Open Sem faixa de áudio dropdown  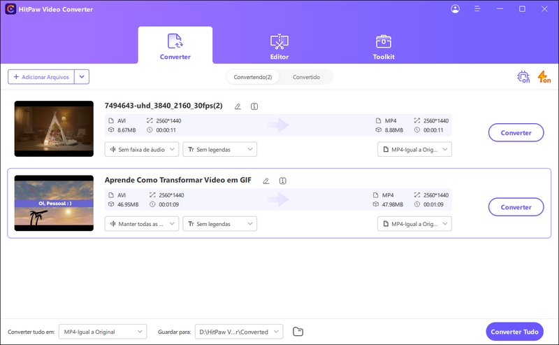point(142,149)
